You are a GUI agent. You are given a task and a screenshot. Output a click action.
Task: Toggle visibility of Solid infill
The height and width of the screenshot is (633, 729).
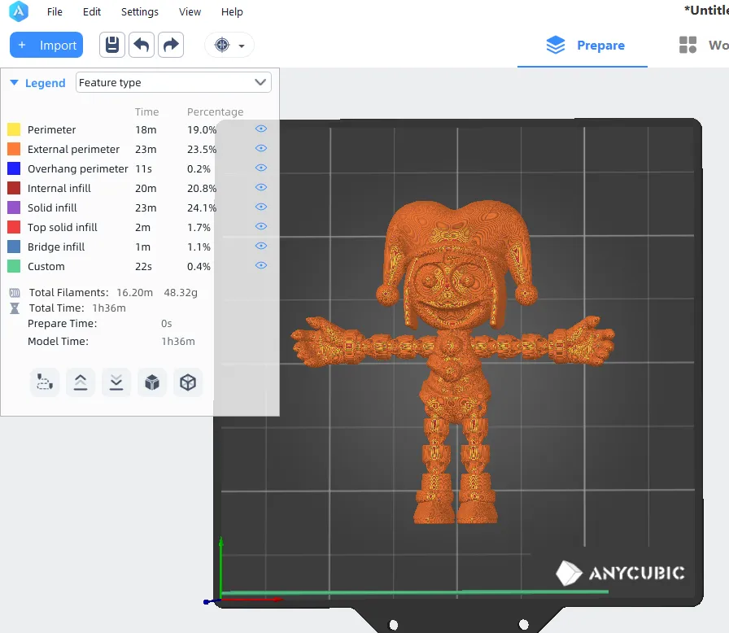click(261, 207)
